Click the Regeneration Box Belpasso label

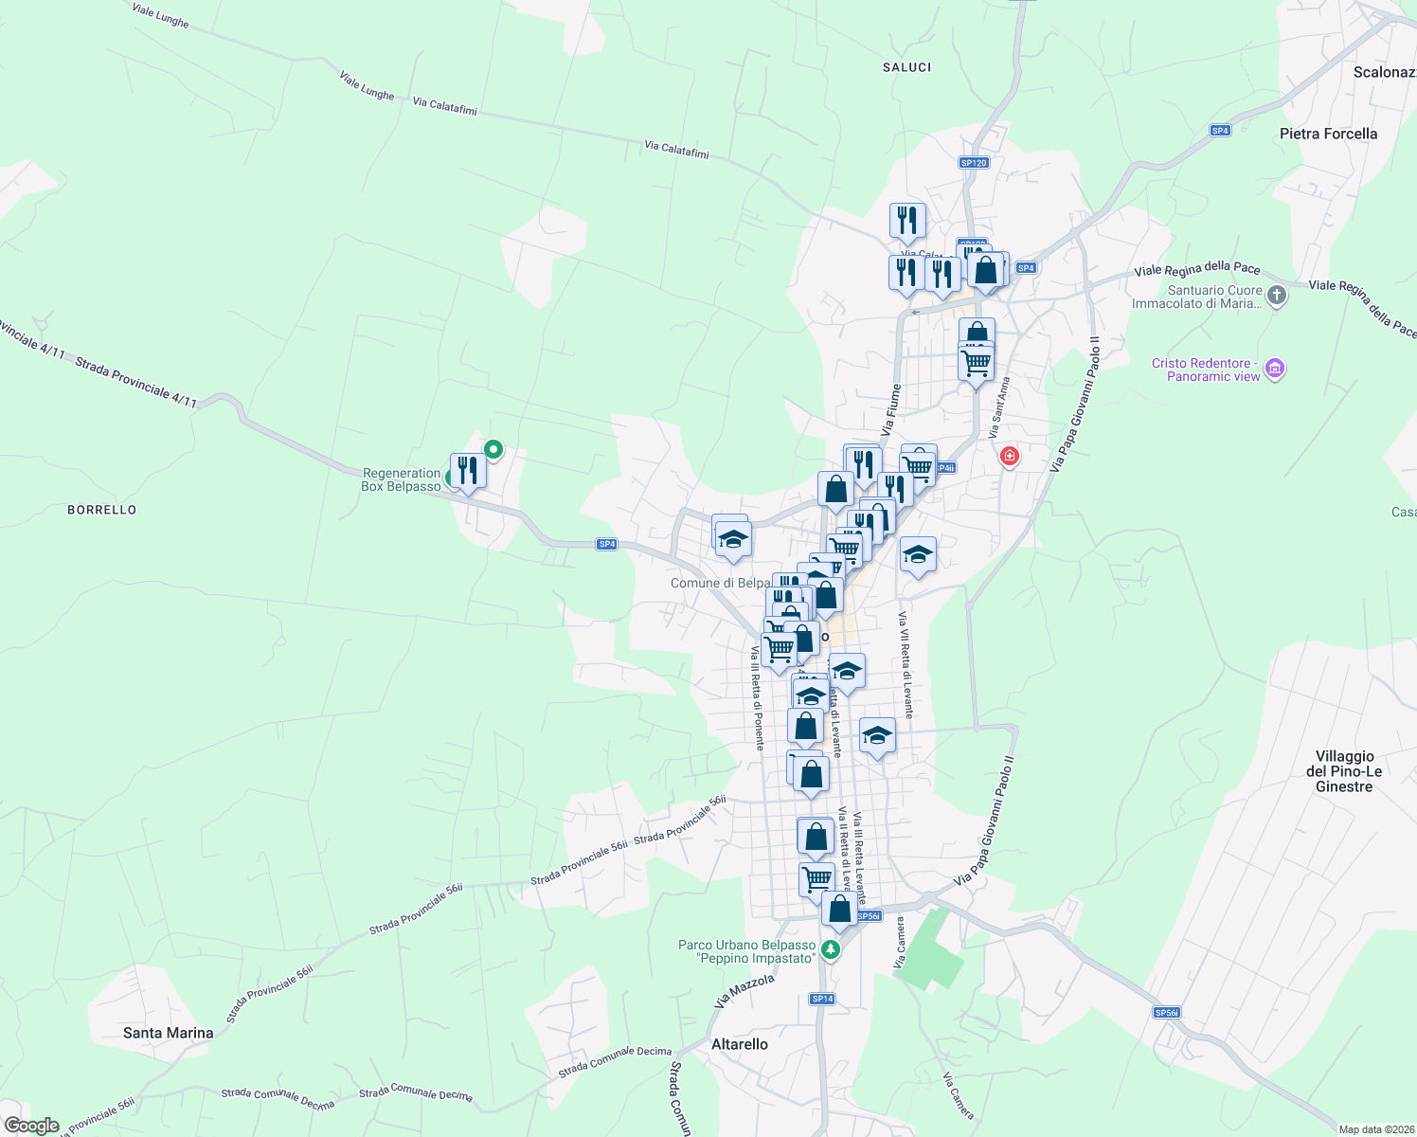402,478
